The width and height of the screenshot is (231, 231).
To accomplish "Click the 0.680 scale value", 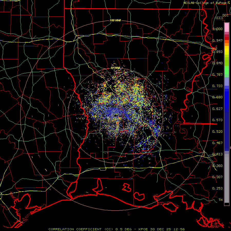I will [x=217, y=97].
